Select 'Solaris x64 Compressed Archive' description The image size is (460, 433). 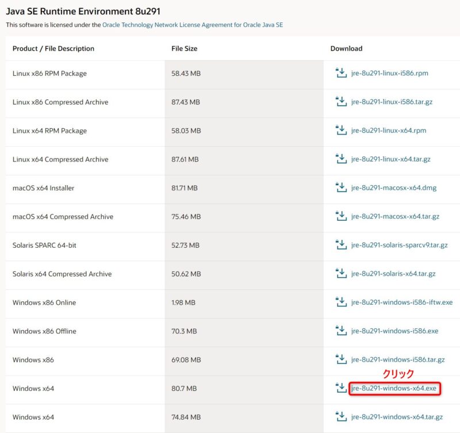point(62,274)
